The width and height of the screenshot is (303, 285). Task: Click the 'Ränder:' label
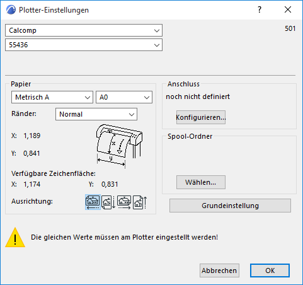pos(24,113)
